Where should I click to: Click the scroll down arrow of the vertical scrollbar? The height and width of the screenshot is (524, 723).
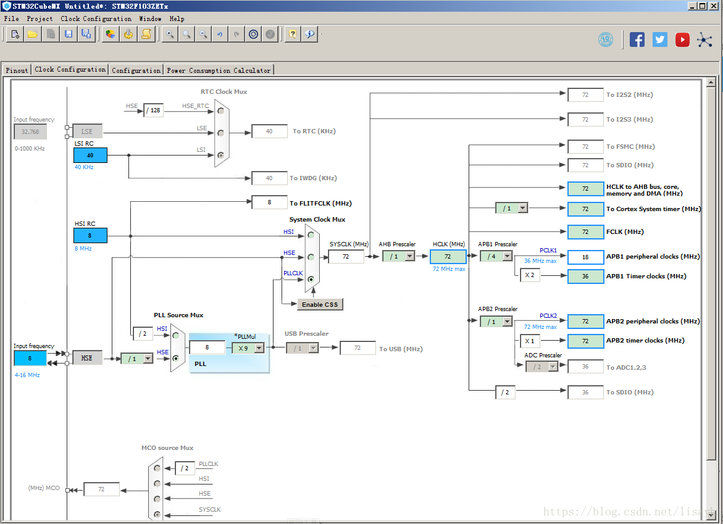(711, 515)
